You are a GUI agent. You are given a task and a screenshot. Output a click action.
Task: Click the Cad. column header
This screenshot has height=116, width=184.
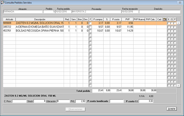[x=160, y=20]
